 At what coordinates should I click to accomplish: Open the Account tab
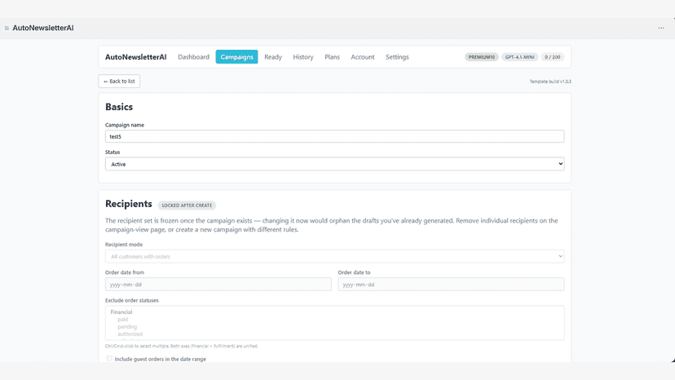click(x=363, y=57)
